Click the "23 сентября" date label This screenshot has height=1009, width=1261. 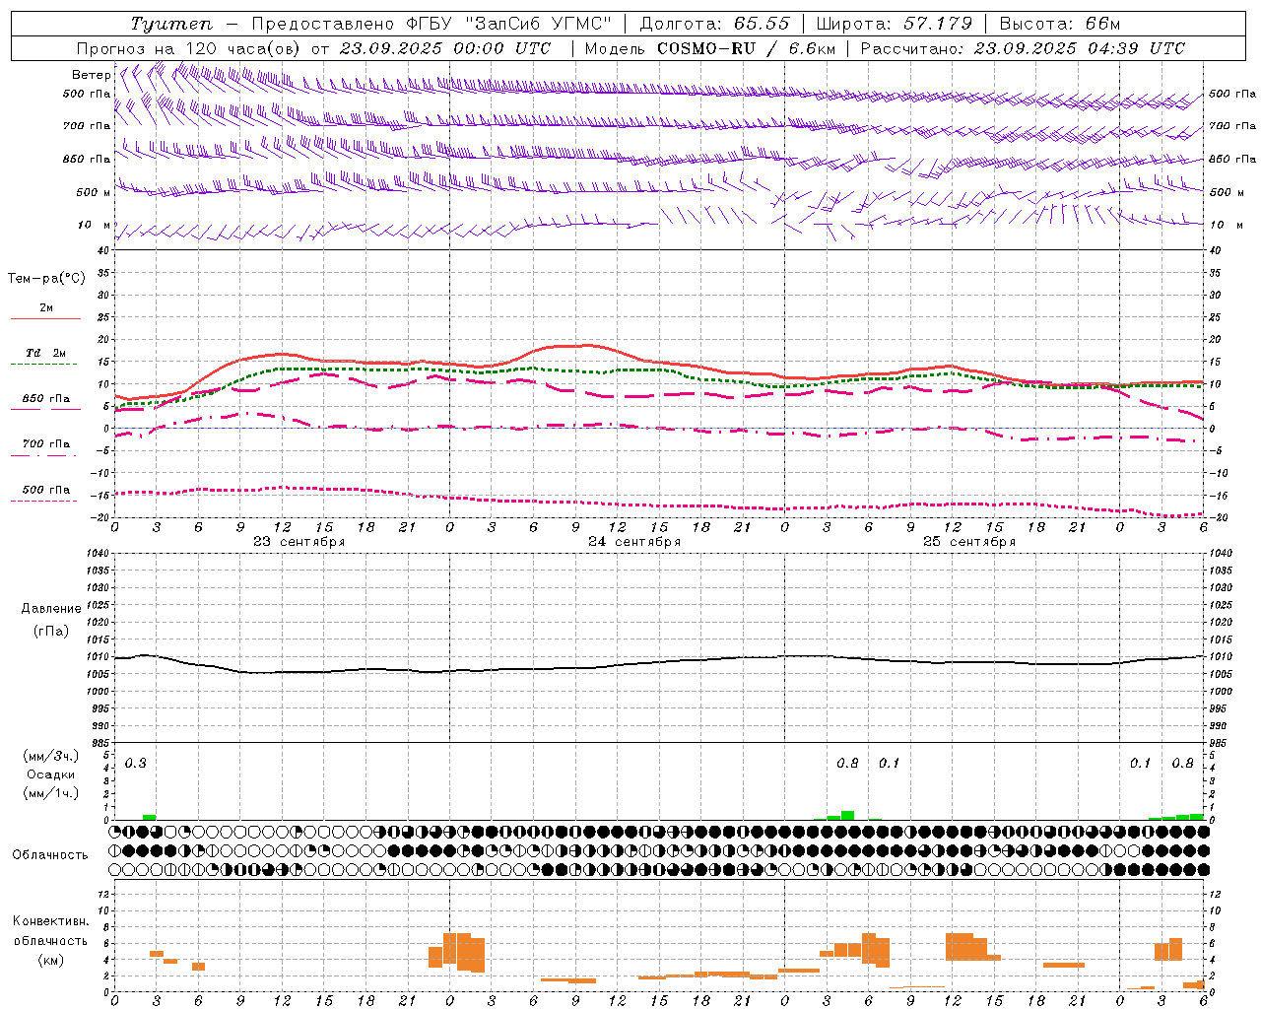click(x=299, y=542)
